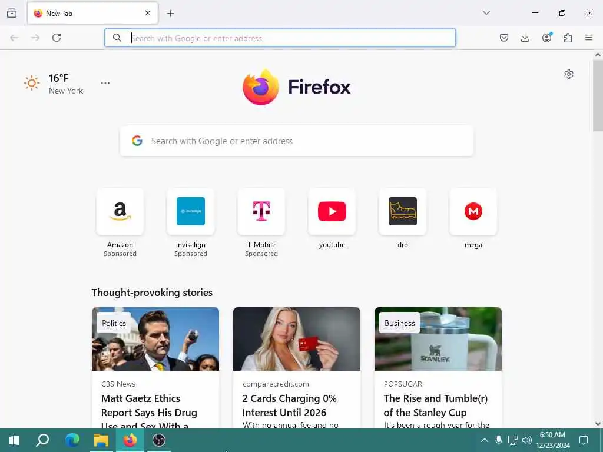Reload the current page
This screenshot has height=452, width=603.
coord(57,38)
